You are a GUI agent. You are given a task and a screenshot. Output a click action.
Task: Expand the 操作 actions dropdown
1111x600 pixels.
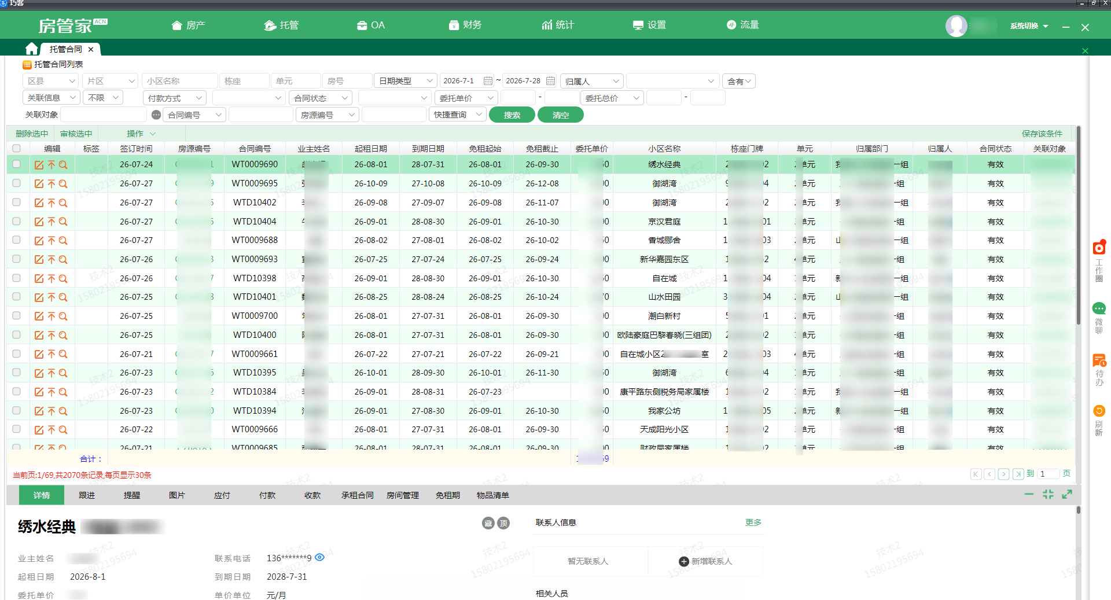coord(141,134)
